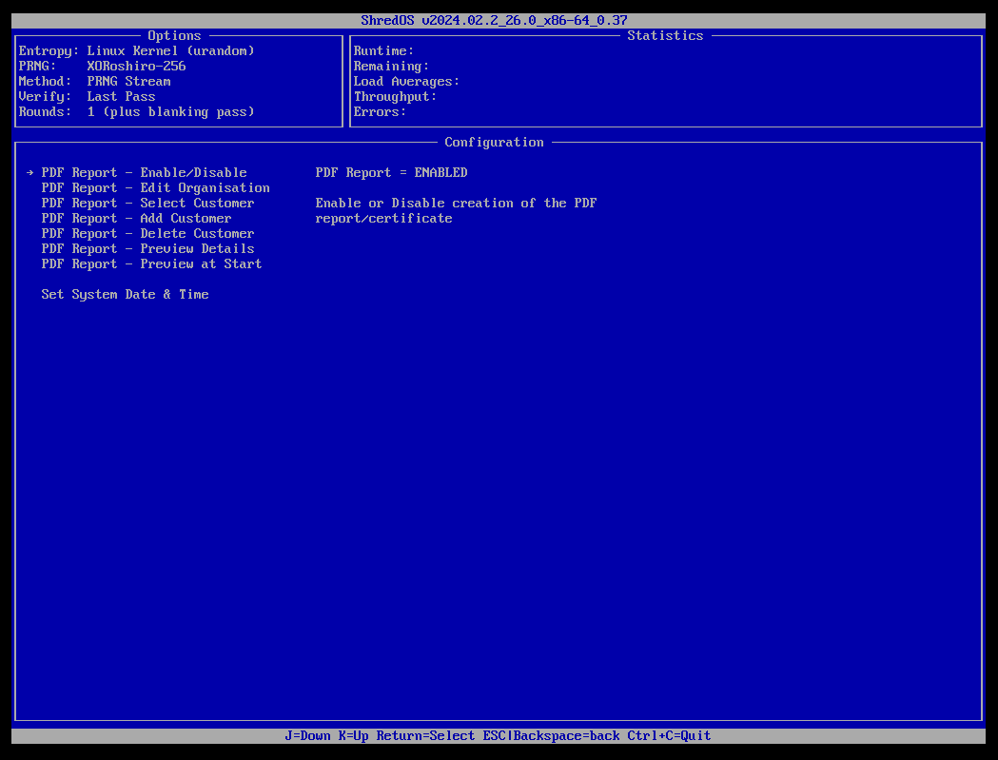Open "PDF Report - Edit Organisation"

click(x=155, y=187)
